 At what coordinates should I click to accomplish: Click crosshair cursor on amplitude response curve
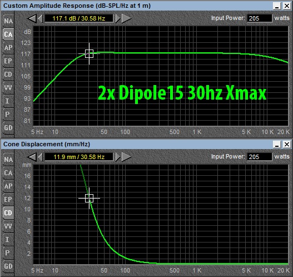(89, 53)
